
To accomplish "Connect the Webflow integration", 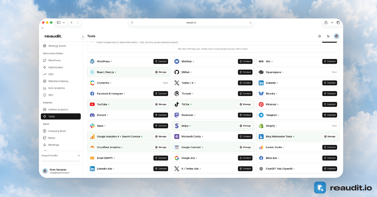I will coord(245,61).
